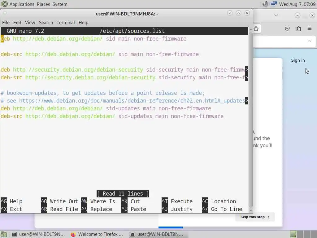Image resolution: width=317 pixels, height=238 pixels.
Task: Open the Terminal menu
Action: click(x=66, y=22)
